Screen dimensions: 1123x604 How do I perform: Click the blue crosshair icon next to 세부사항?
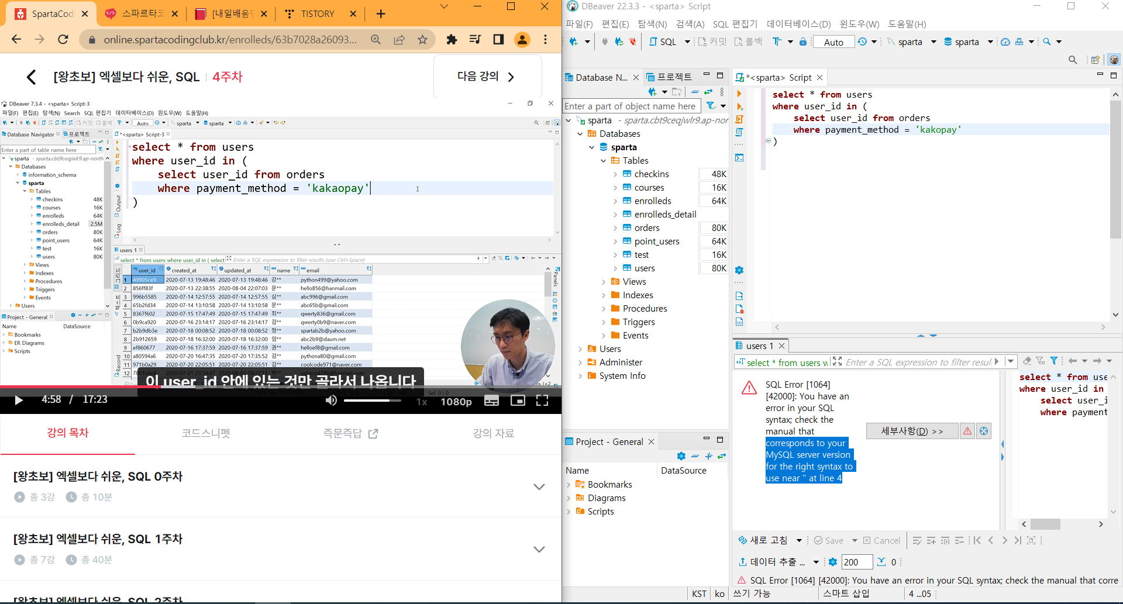[x=984, y=431]
